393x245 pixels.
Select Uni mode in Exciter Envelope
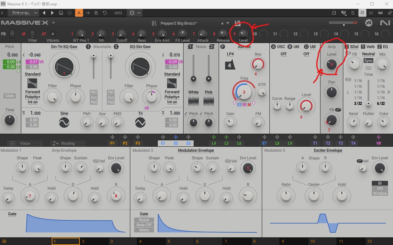click(380, 188)
